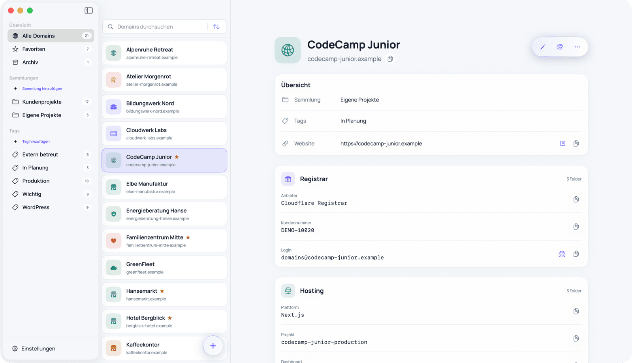The height and width of the screenshot is (363, 632).
Task: Click the Familienzentrum Mitte heart icon
Action: [x=113, y=241]
